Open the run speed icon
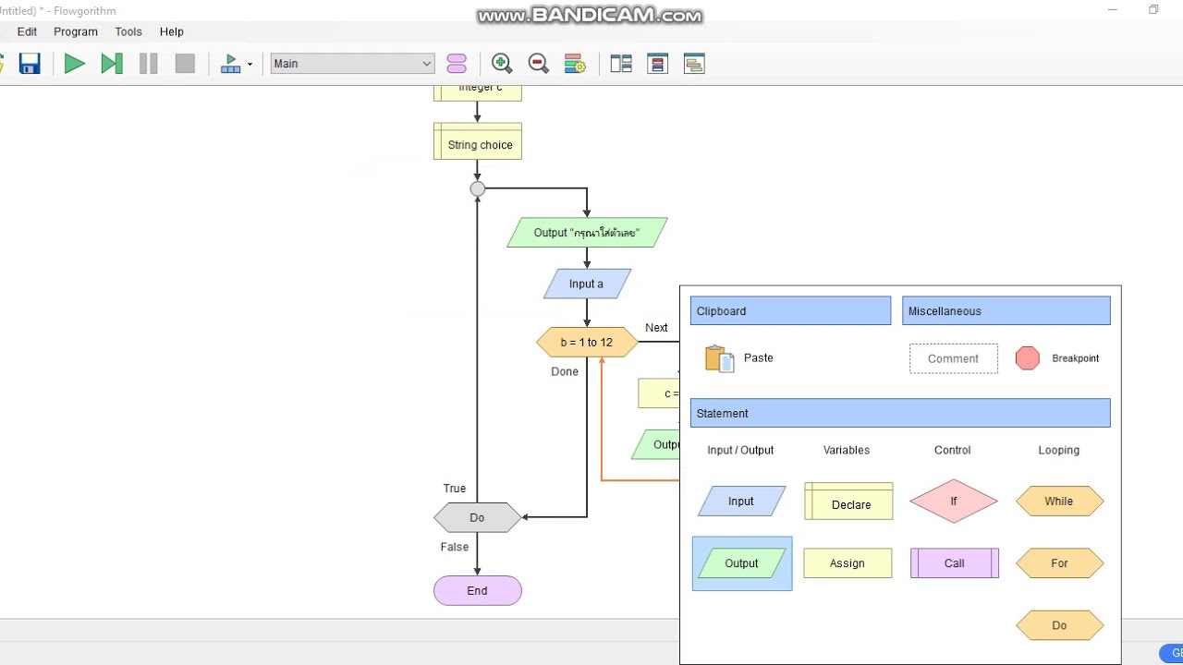1183x665 pixels. coord(230,64)
